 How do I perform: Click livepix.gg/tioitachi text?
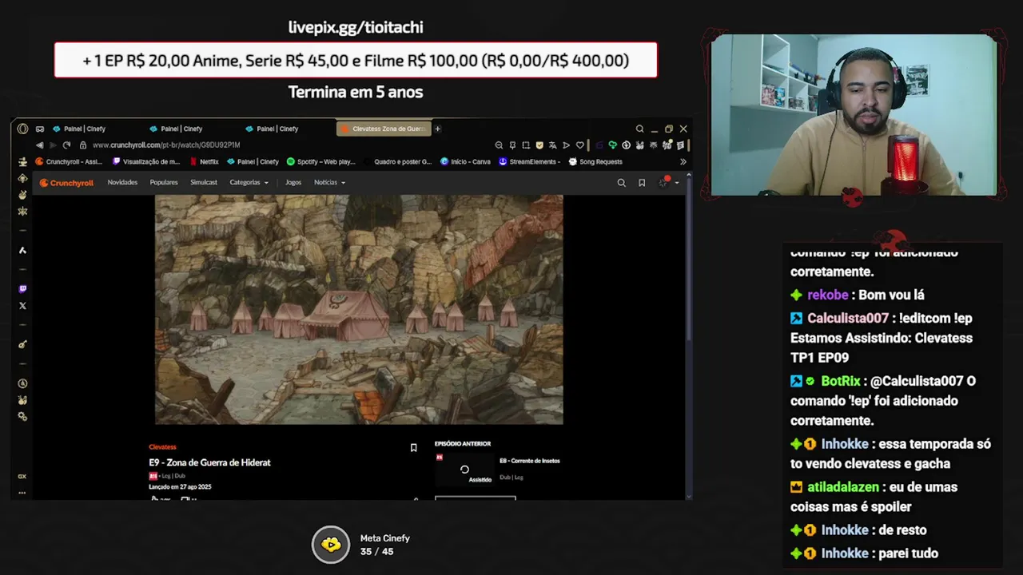[356, 27]
